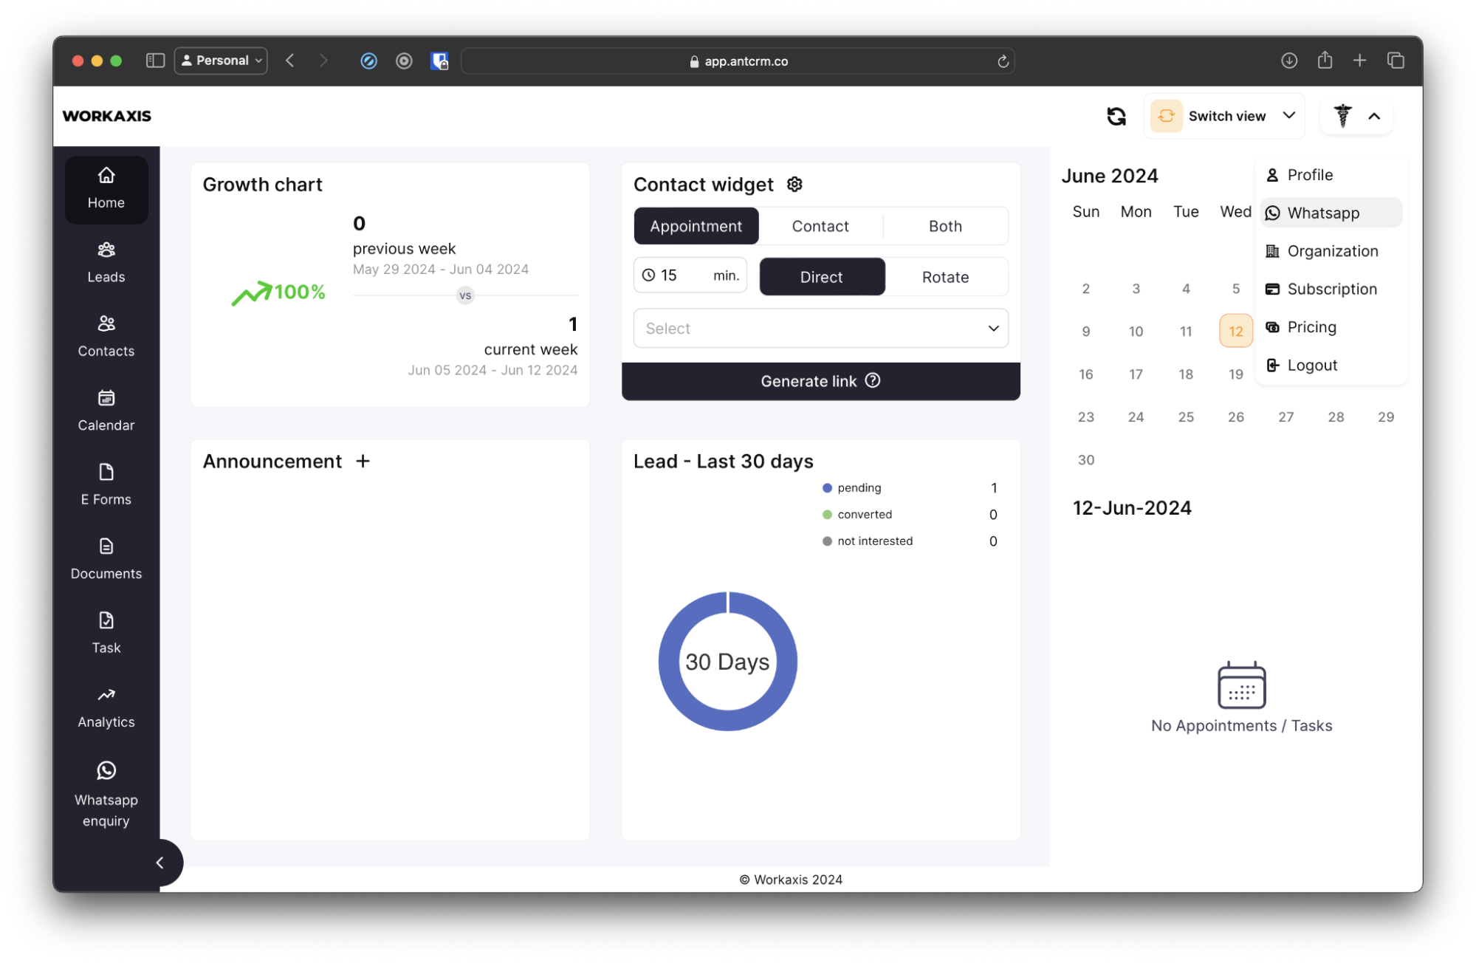1476x963 pixels.
Task: Select the Contacts icon in the sidebar
Action: 106,336
